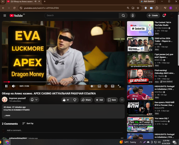Close the Обзор на Апекс tab
The width and height of the screenshot is (179, 145).
coord(39,1)
